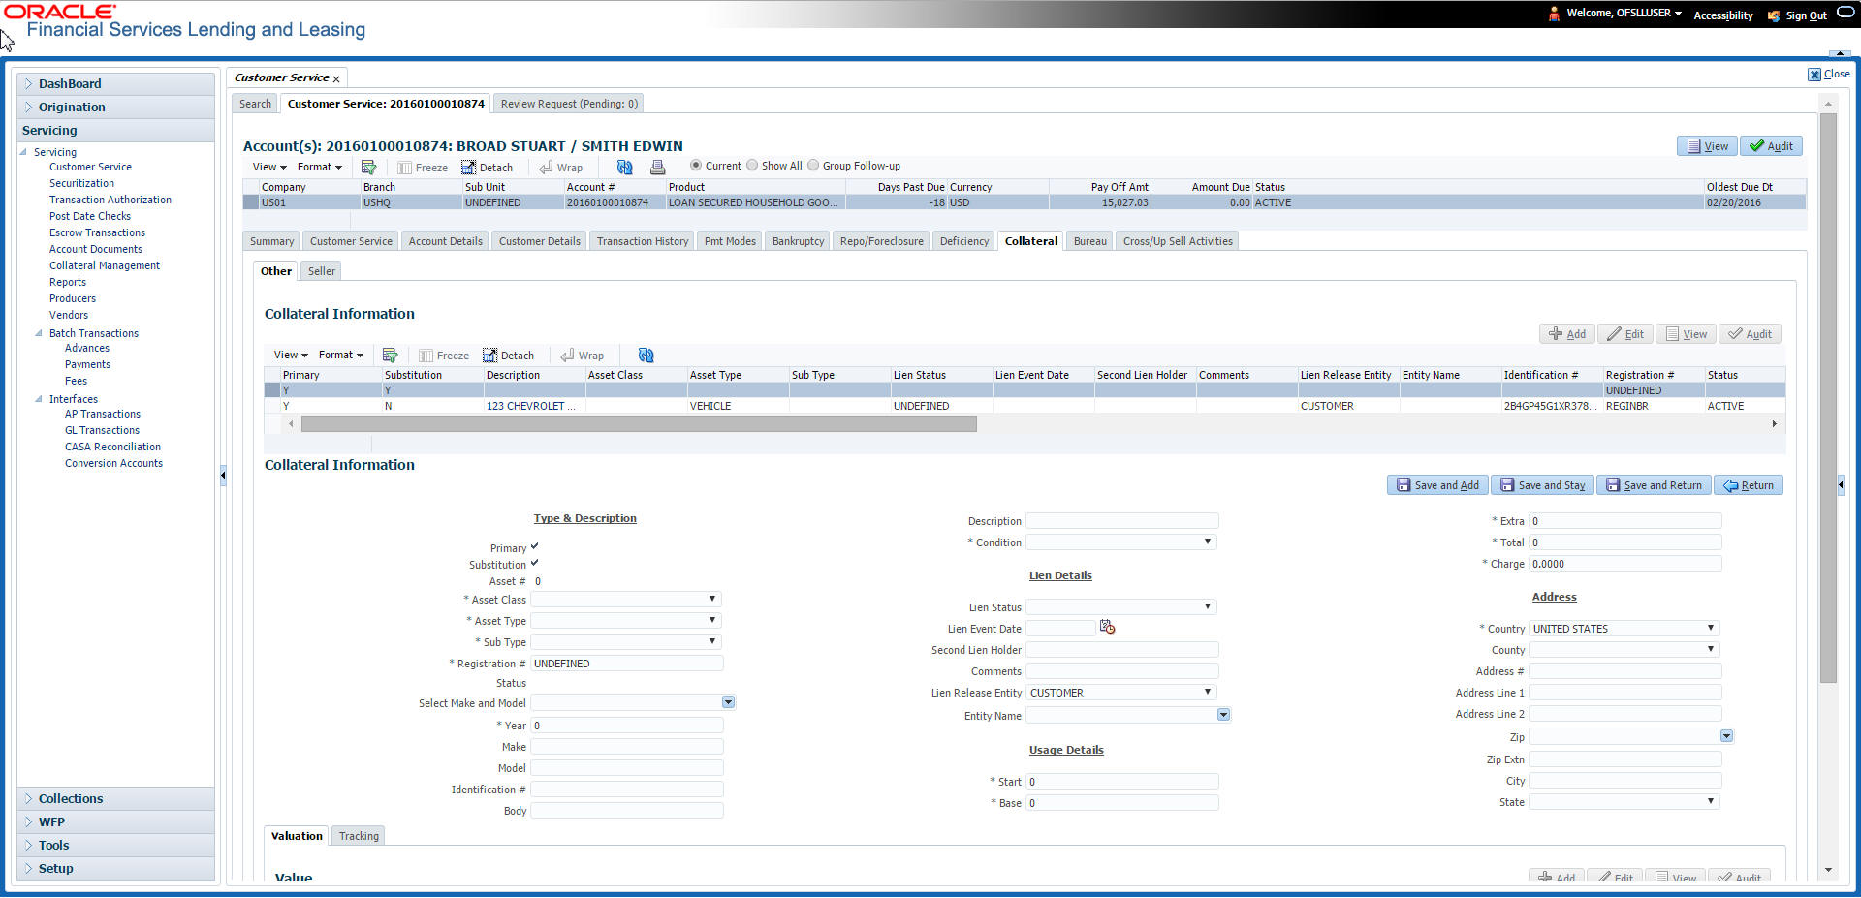
Task: Close the Customer Service tab with its x
Action: click(x=336, y=78)
